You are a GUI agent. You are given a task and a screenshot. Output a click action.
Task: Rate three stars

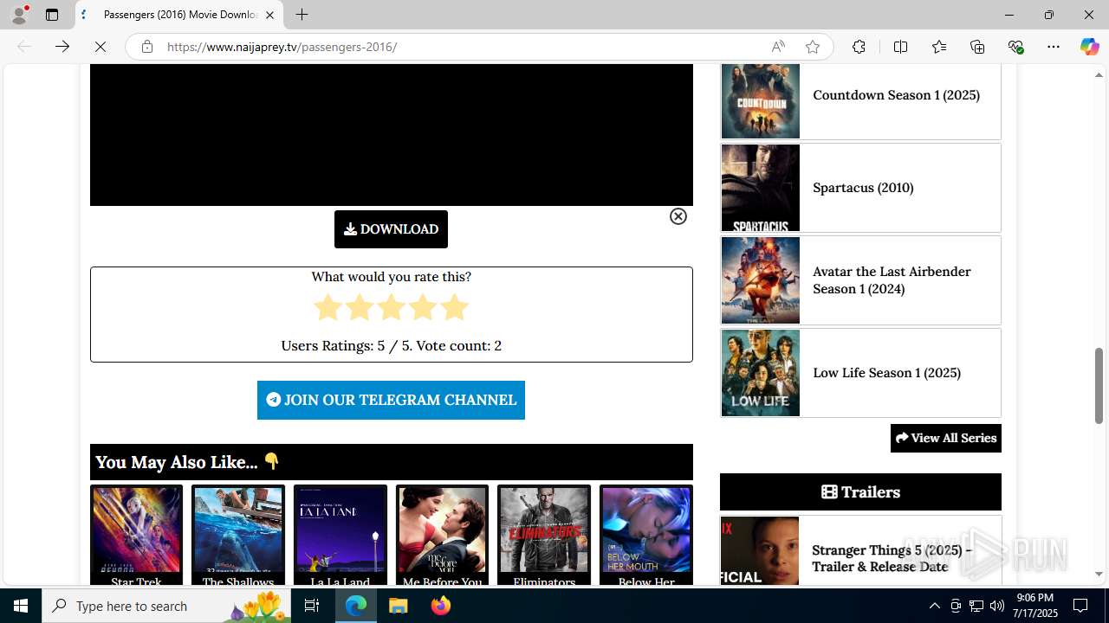(x=391, y=307)
